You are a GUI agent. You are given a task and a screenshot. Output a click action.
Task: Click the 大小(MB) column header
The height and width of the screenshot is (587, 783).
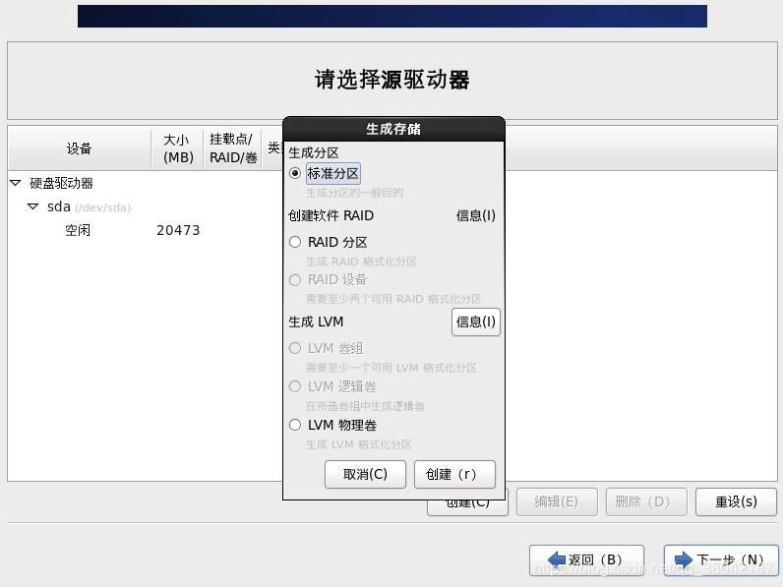(178, 148)
